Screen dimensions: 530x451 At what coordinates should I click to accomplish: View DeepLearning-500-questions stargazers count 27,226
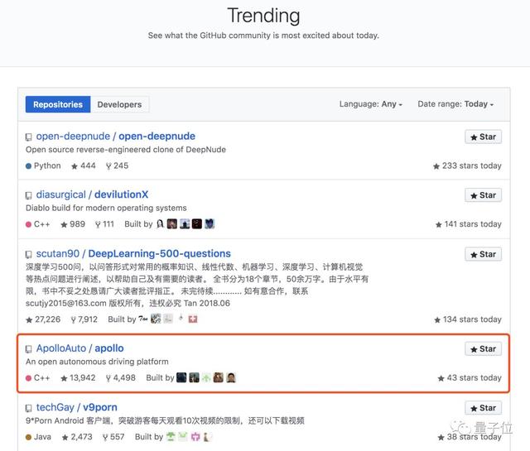coord(43,319)
